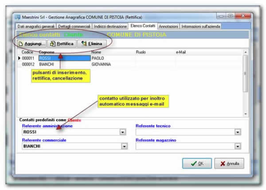Viewport: 266px width, 190px height.
Task: Confirm with the OK button
Action: click(x=197, y=163)
